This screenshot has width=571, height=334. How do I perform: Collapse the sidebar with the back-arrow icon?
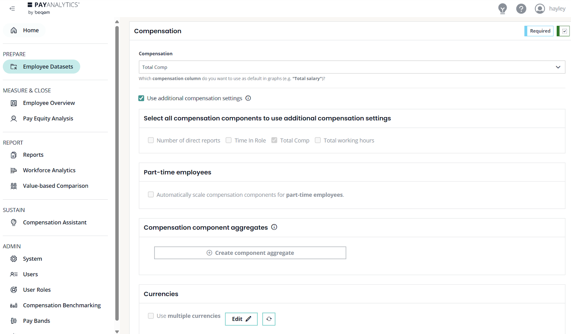point(12,9)
